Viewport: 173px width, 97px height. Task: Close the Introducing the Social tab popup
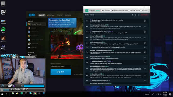pyautogui.click(x=75, y=19)
